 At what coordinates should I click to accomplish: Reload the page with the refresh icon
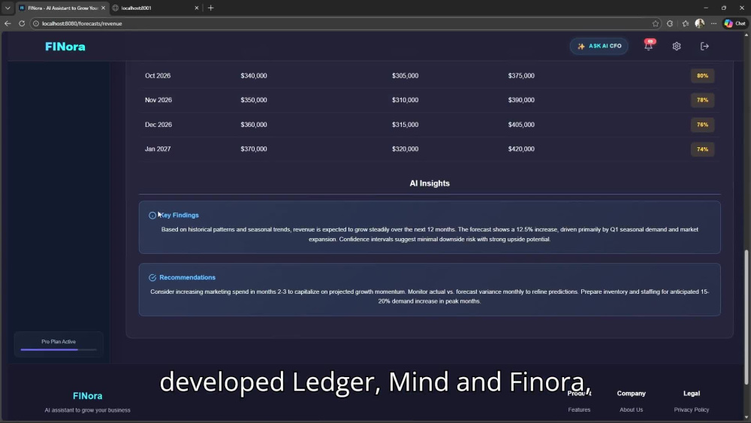coord(22,23)
